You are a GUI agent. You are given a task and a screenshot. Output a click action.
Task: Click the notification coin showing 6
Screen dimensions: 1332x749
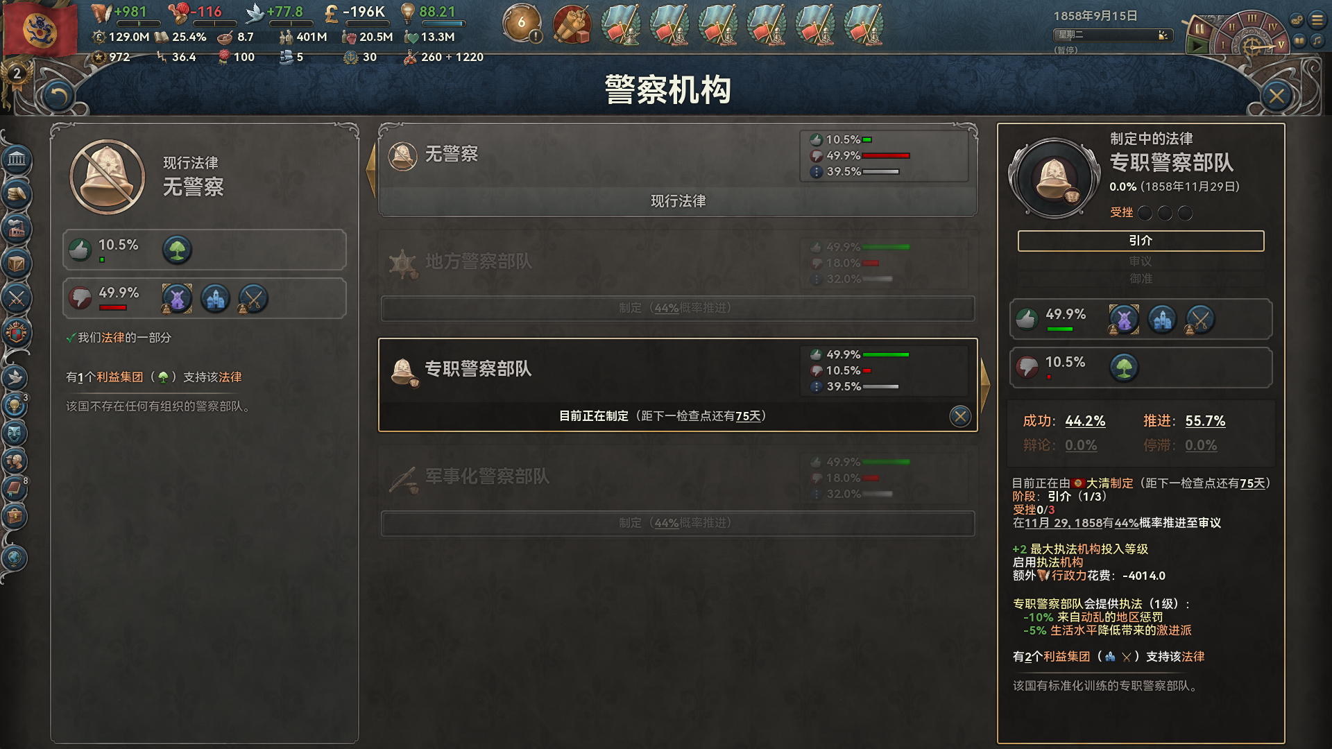coord(522,24)
